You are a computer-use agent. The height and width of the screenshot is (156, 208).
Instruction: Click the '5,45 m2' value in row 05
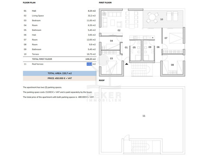click(92, 30)
